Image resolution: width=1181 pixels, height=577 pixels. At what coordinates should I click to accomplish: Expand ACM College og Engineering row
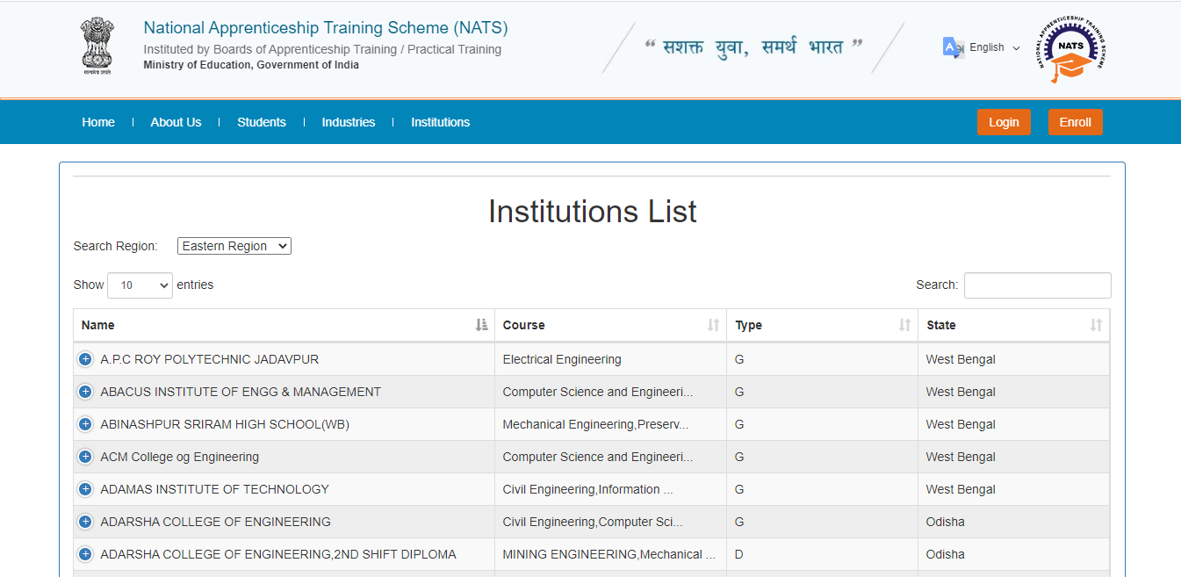tap(85, 457)
